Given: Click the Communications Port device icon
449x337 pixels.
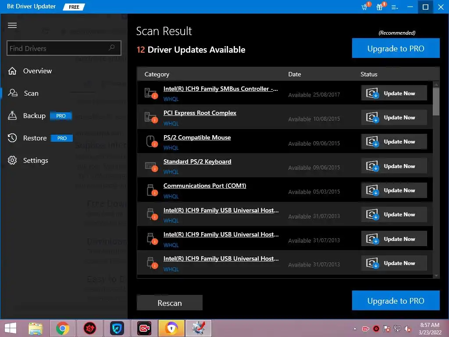Looking at the screenshot, I should 152,190.
